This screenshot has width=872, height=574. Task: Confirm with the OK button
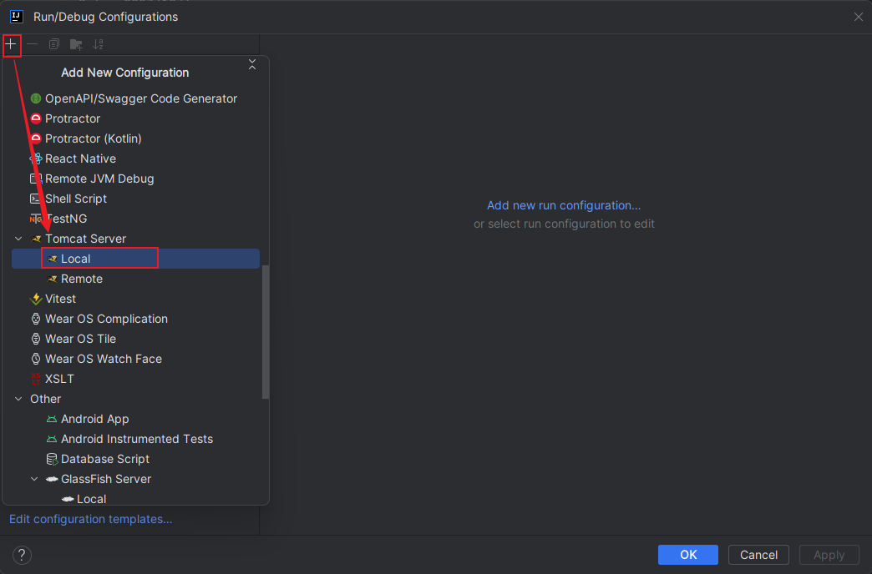(x=688, y=555)
